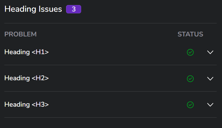
Task: Select the PROBLEM column header
Action: pos(20,34)
